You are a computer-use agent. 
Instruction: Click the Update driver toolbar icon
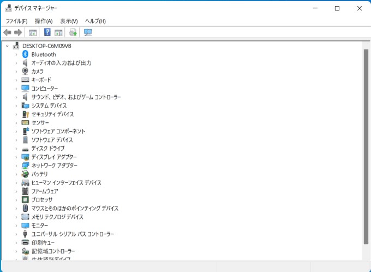pos(73,33)
